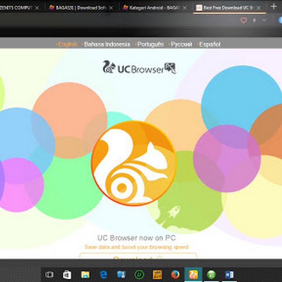Close the BAGAS31 Download Software tab
Screen dimensions: 282x282
[x=111, y=8]
